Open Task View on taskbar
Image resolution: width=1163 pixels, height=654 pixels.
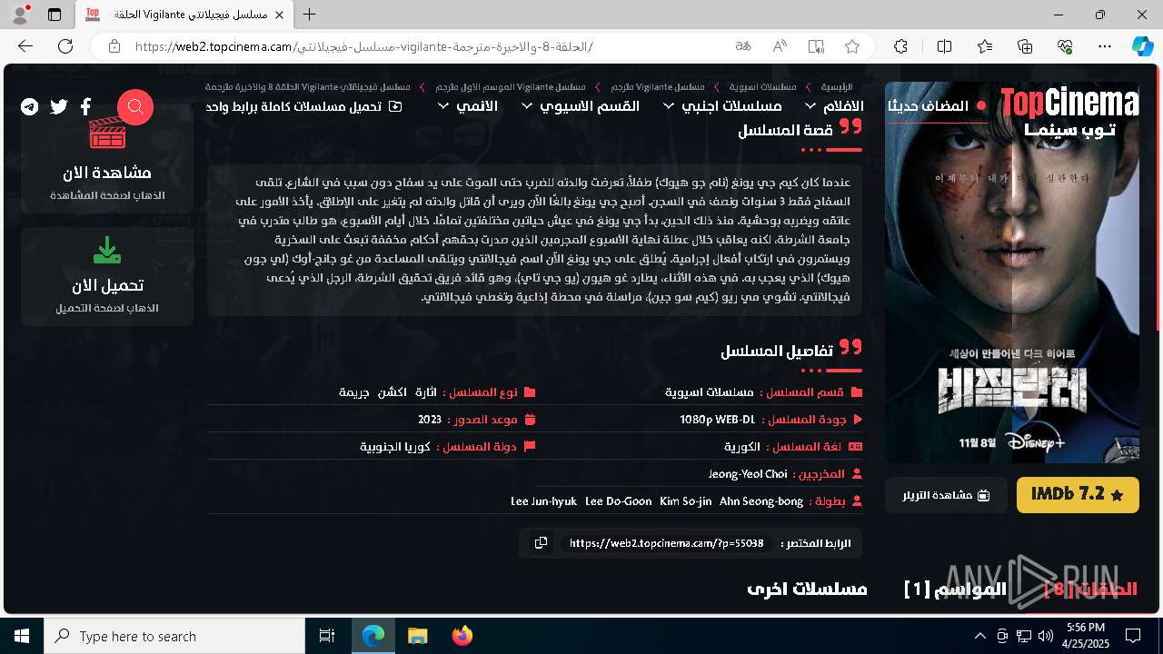(x=327, y=636)
